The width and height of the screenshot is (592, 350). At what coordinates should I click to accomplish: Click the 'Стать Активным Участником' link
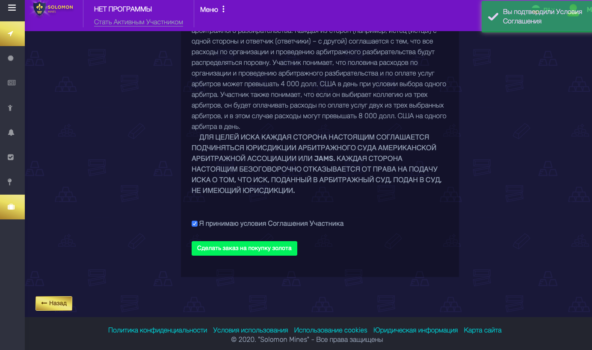(x=138, y=22)
